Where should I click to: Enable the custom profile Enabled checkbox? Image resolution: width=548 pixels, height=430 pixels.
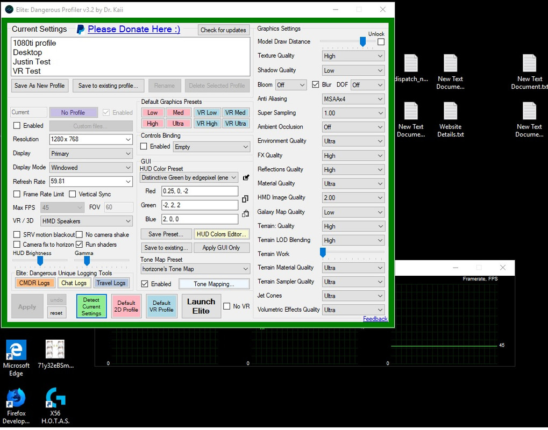point(17,125)
